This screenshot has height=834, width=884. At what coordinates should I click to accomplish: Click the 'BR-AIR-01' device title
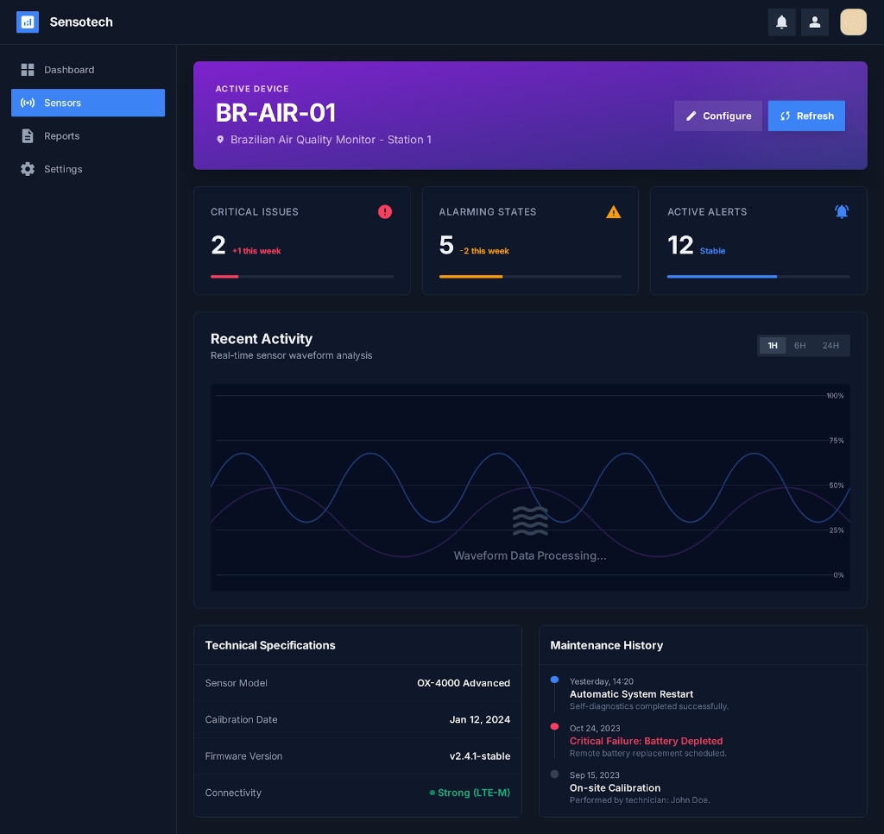(275, 113)
